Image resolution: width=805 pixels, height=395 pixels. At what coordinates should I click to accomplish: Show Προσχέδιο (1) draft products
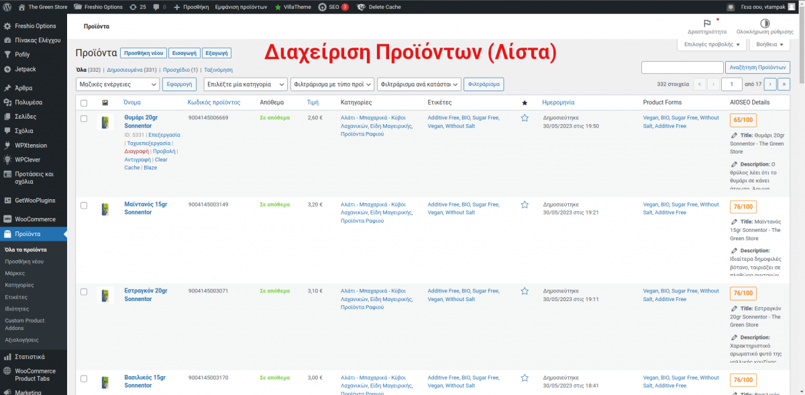click(x=180, y=70)
